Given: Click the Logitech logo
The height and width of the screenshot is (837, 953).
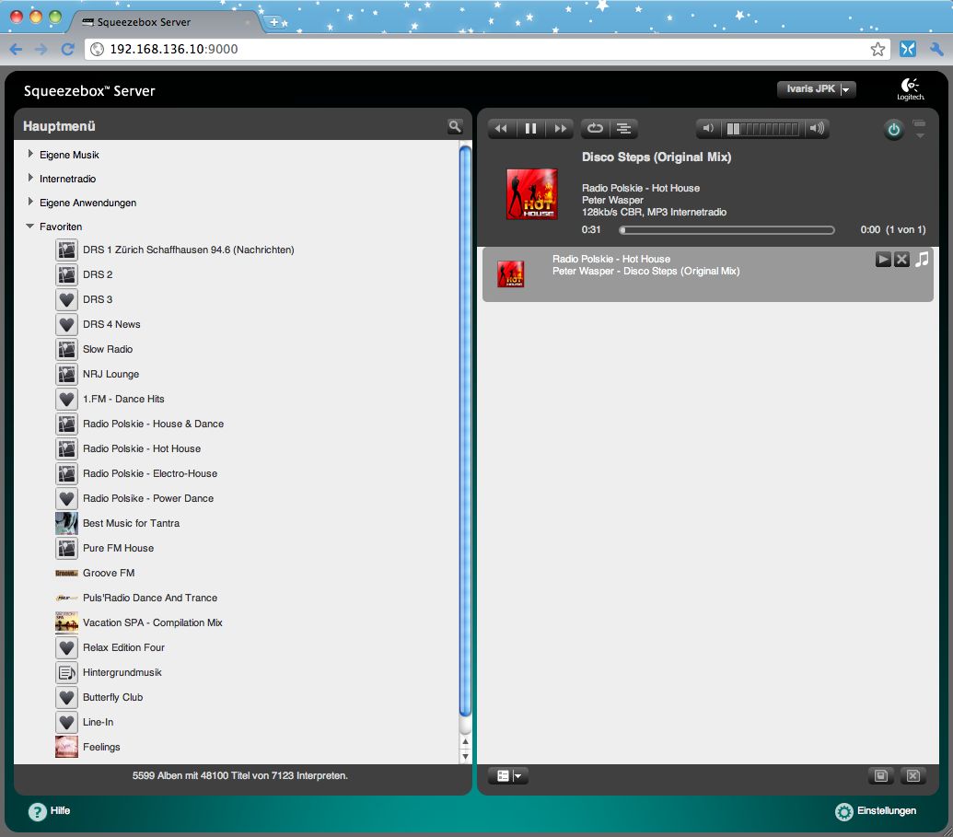Looking at the screenshot, I should pyautogui.click(x=911, y=89).
